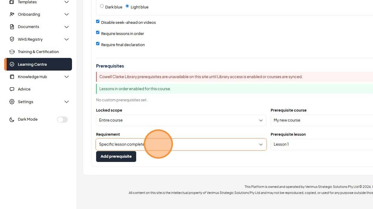Toggle the Dark Mode switch
Image resolution: width=373 pixels, height=209 pixels.
point(62,119)
